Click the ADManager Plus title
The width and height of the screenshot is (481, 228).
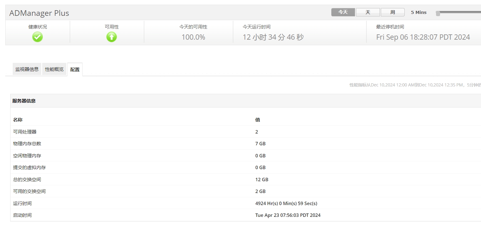(39, 13)
